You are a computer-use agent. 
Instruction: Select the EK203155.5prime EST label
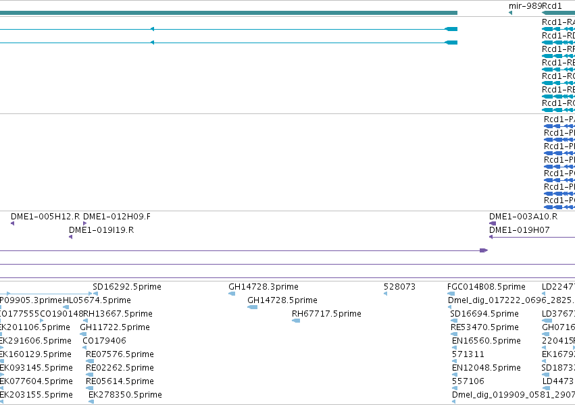(x=36, y=395)
